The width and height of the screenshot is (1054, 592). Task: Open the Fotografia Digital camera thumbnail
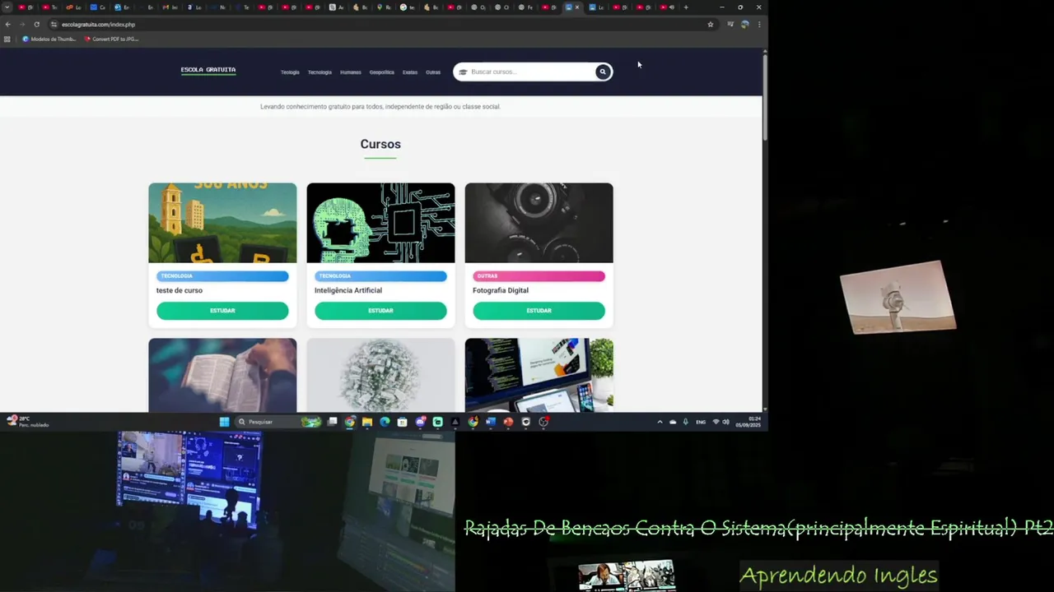click(539, 223)
